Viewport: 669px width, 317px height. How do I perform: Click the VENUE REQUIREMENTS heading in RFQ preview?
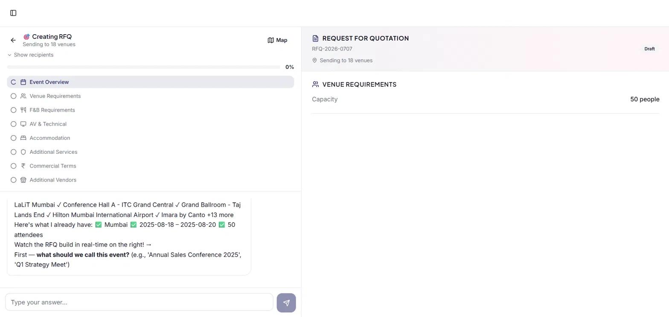point(359,85)
